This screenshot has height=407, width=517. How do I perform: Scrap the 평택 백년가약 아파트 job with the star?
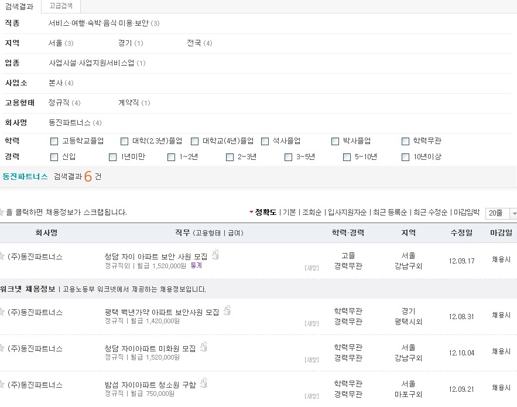click(1, 312)
